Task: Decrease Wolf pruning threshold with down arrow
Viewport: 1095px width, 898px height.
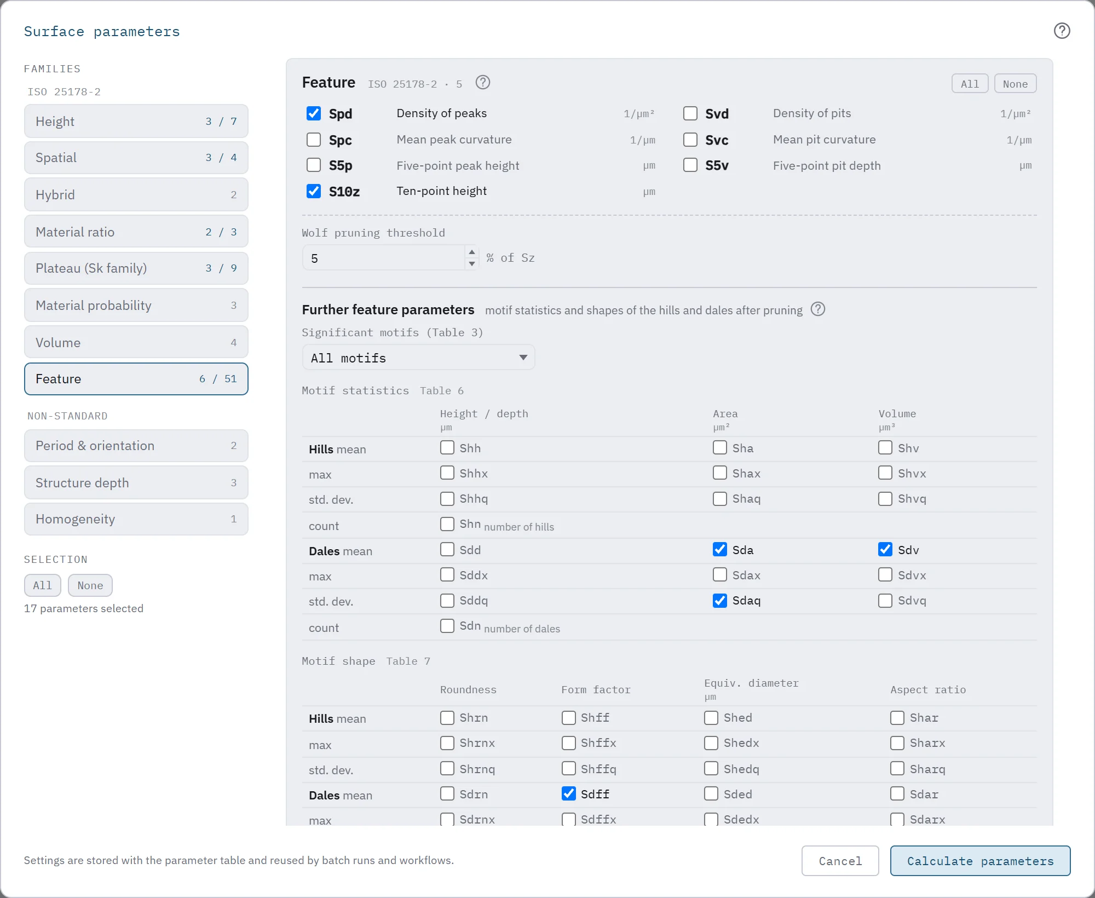Action: click(471, 264)
